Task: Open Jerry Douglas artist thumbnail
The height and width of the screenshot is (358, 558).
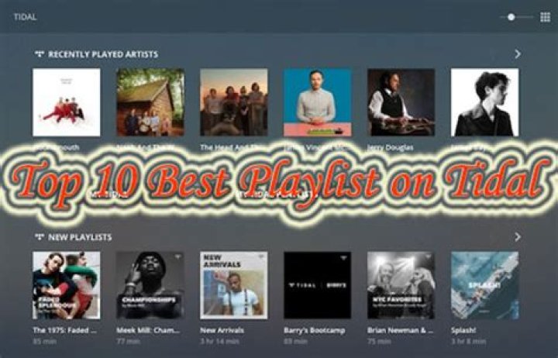Action: coord(401,102)
